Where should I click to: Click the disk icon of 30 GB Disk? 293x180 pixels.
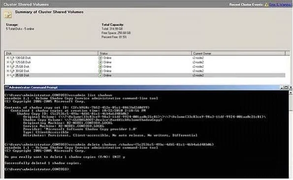12,71
